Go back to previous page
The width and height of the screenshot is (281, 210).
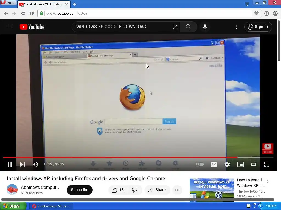click(6, 14)
